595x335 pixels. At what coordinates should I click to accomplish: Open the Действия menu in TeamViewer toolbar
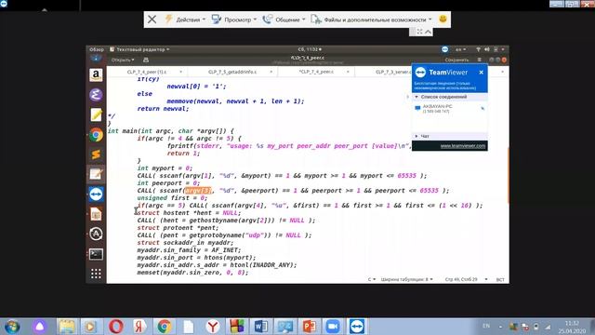185,20
